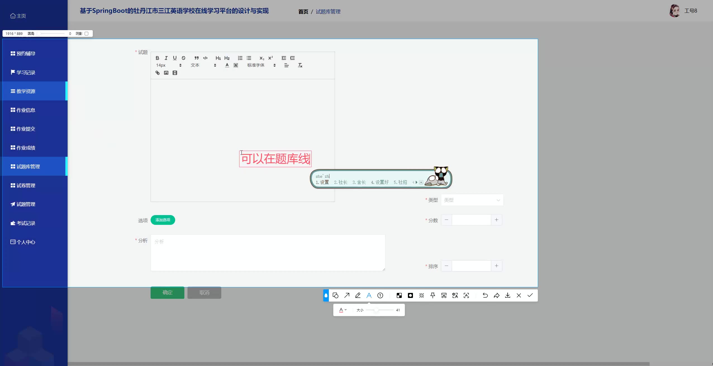Click the translate text icon
This screenshot has height=366, width=713.
tap(455, 295)
